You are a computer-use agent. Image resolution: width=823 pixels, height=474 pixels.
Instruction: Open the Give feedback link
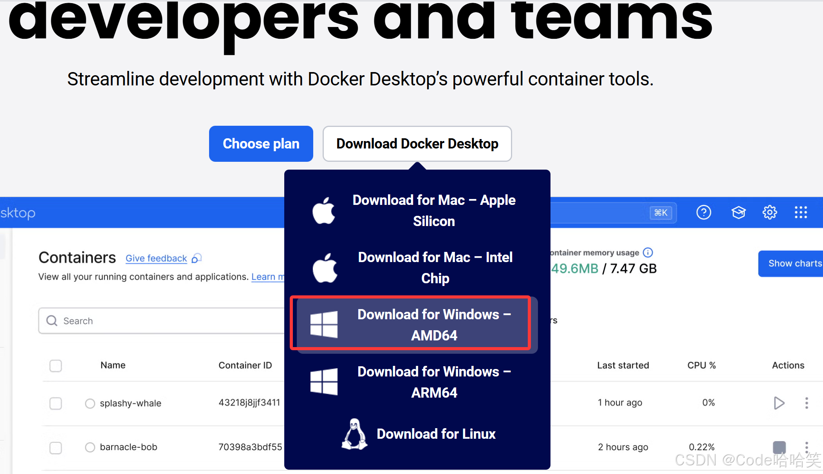pyautogui.click(x=156, y=259)
